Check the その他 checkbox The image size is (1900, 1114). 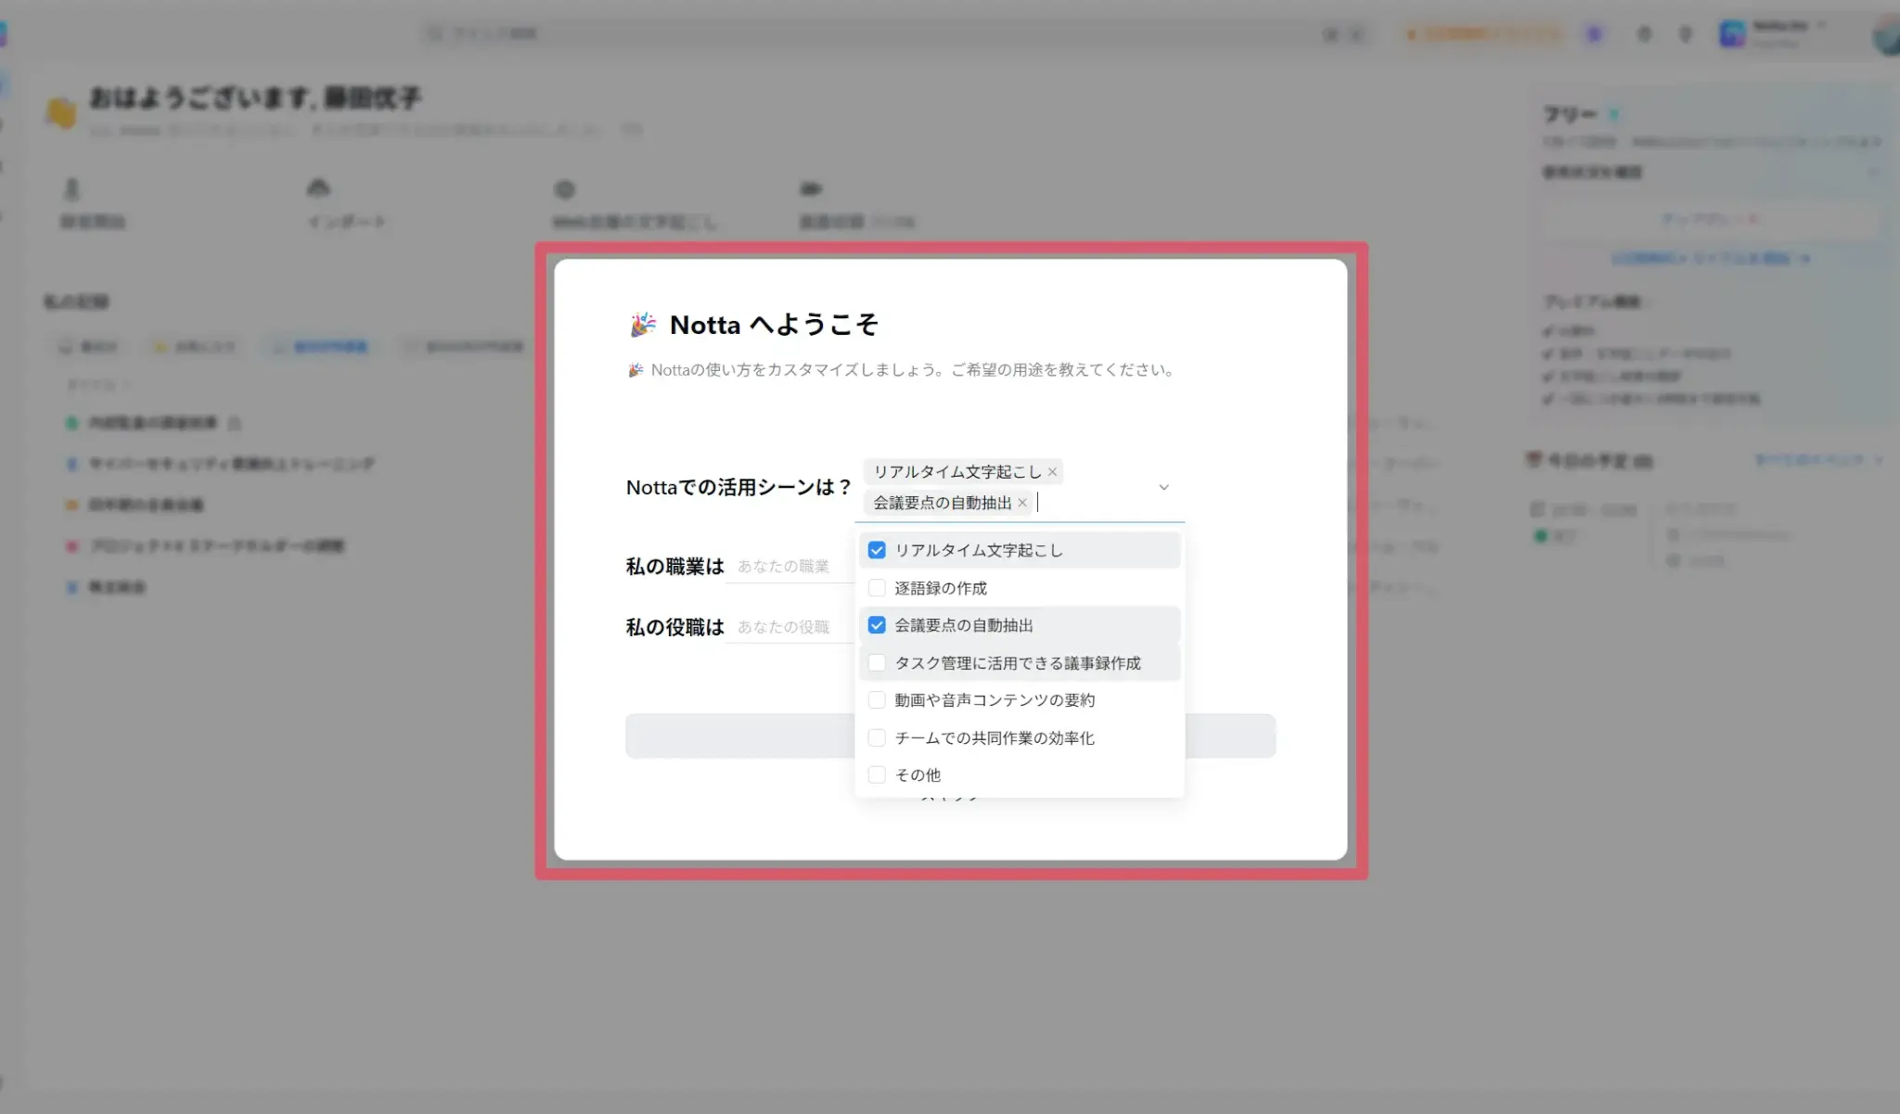pyautogui.click(x=877, y=775)
